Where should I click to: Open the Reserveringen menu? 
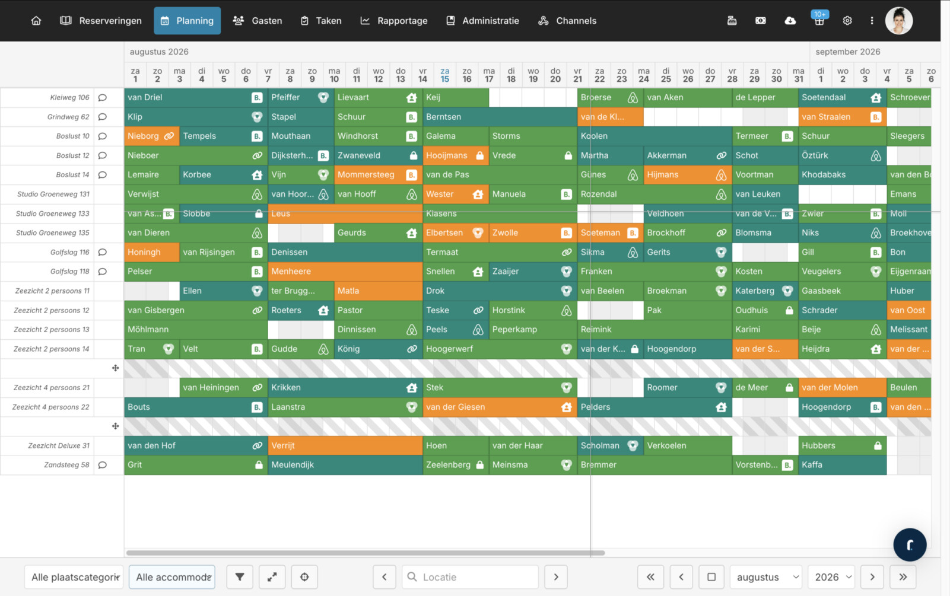pos(101,21)
